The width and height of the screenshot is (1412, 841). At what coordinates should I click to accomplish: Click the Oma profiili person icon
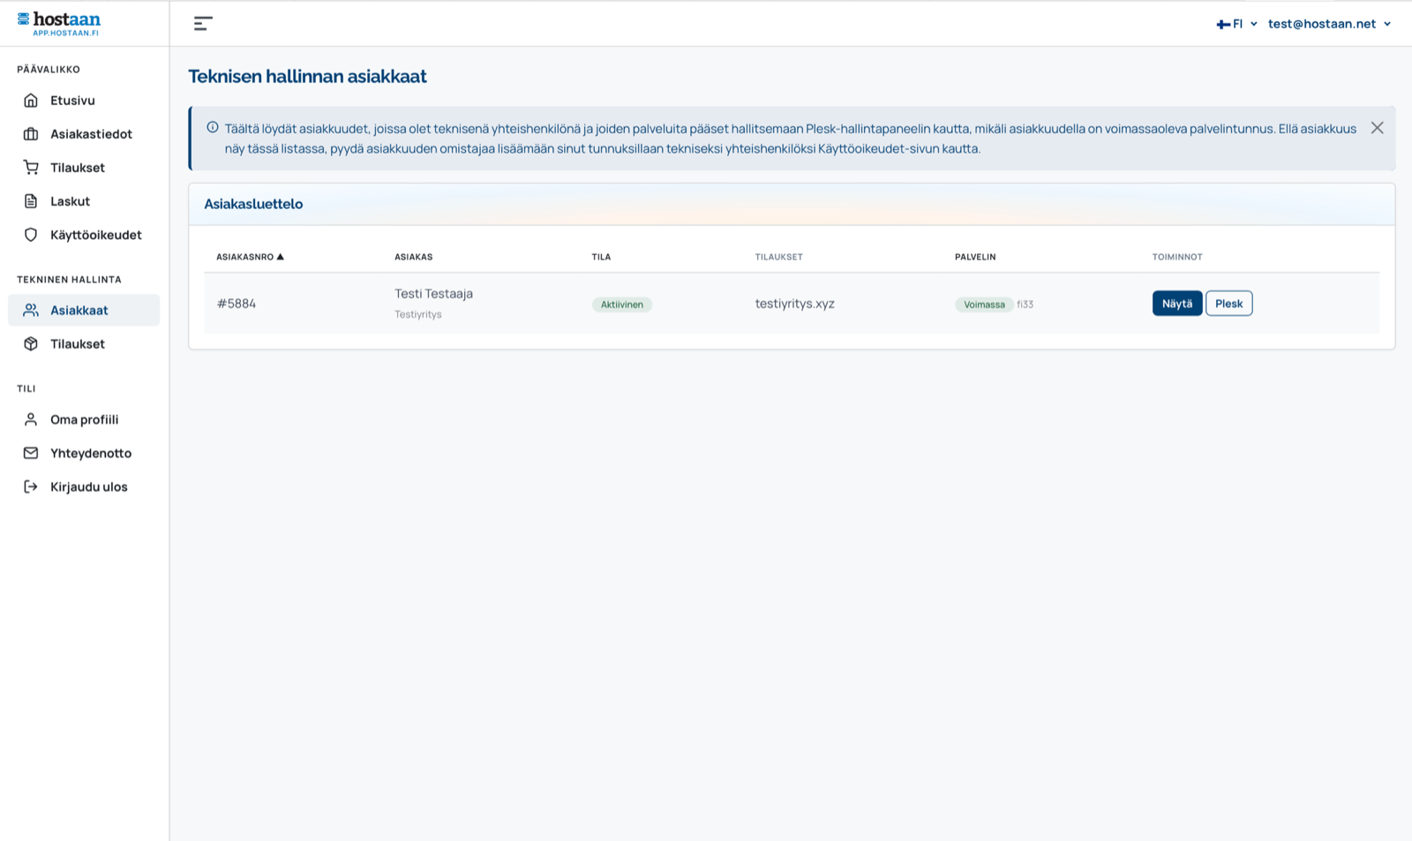click(x=31, y=420)
